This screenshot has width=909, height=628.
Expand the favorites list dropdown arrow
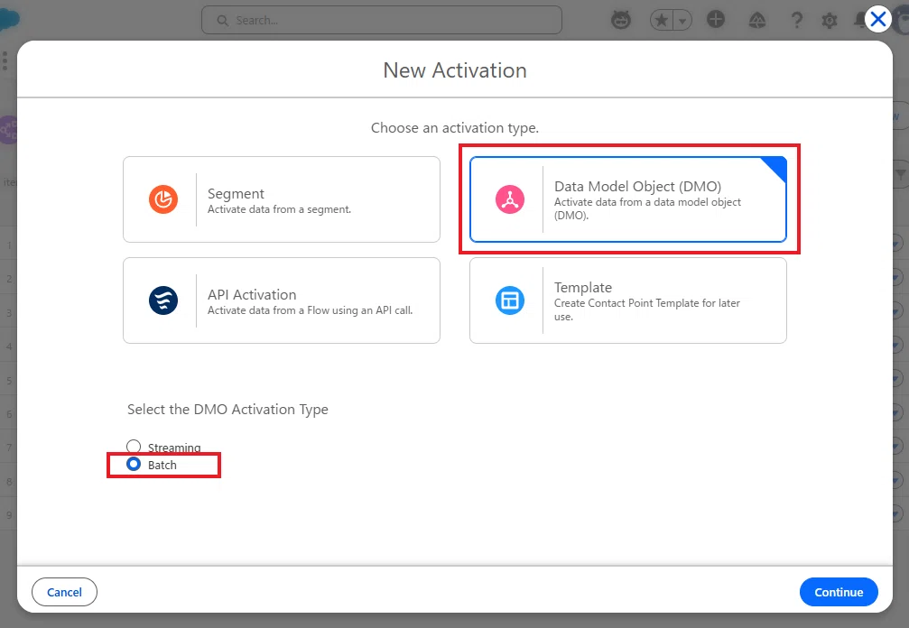(683, 21)
